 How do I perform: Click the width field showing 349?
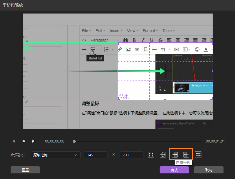click(x=96, y=155)
